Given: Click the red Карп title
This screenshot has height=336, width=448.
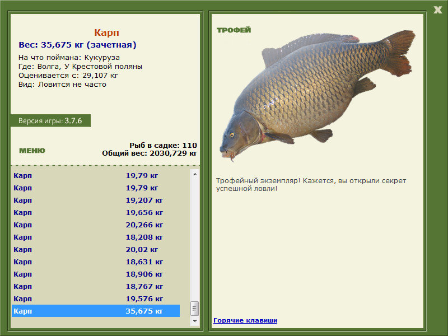Looking at the screenshot, I should point(106,32).
